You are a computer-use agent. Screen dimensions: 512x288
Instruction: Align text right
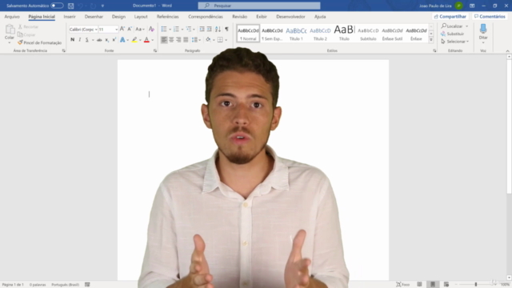(x=178, y=39)
